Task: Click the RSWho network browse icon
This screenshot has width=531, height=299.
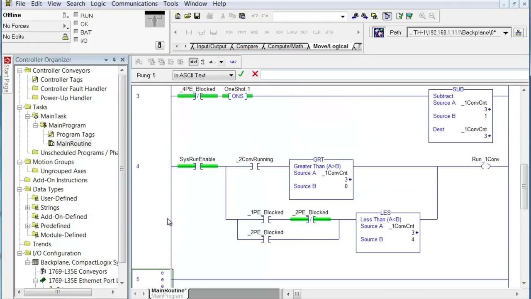Action: coord(518,33)
